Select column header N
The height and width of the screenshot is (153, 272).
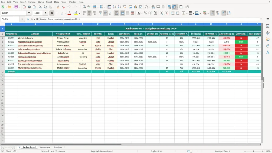[x=227, y=24]
